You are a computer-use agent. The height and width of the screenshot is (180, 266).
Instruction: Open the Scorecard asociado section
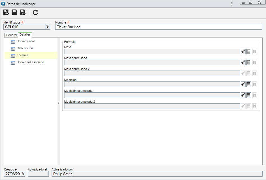pyautogui.click(x=31, y=62)
